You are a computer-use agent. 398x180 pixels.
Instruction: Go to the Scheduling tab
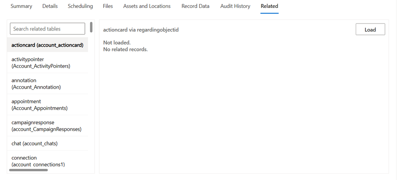click(80, 6)
